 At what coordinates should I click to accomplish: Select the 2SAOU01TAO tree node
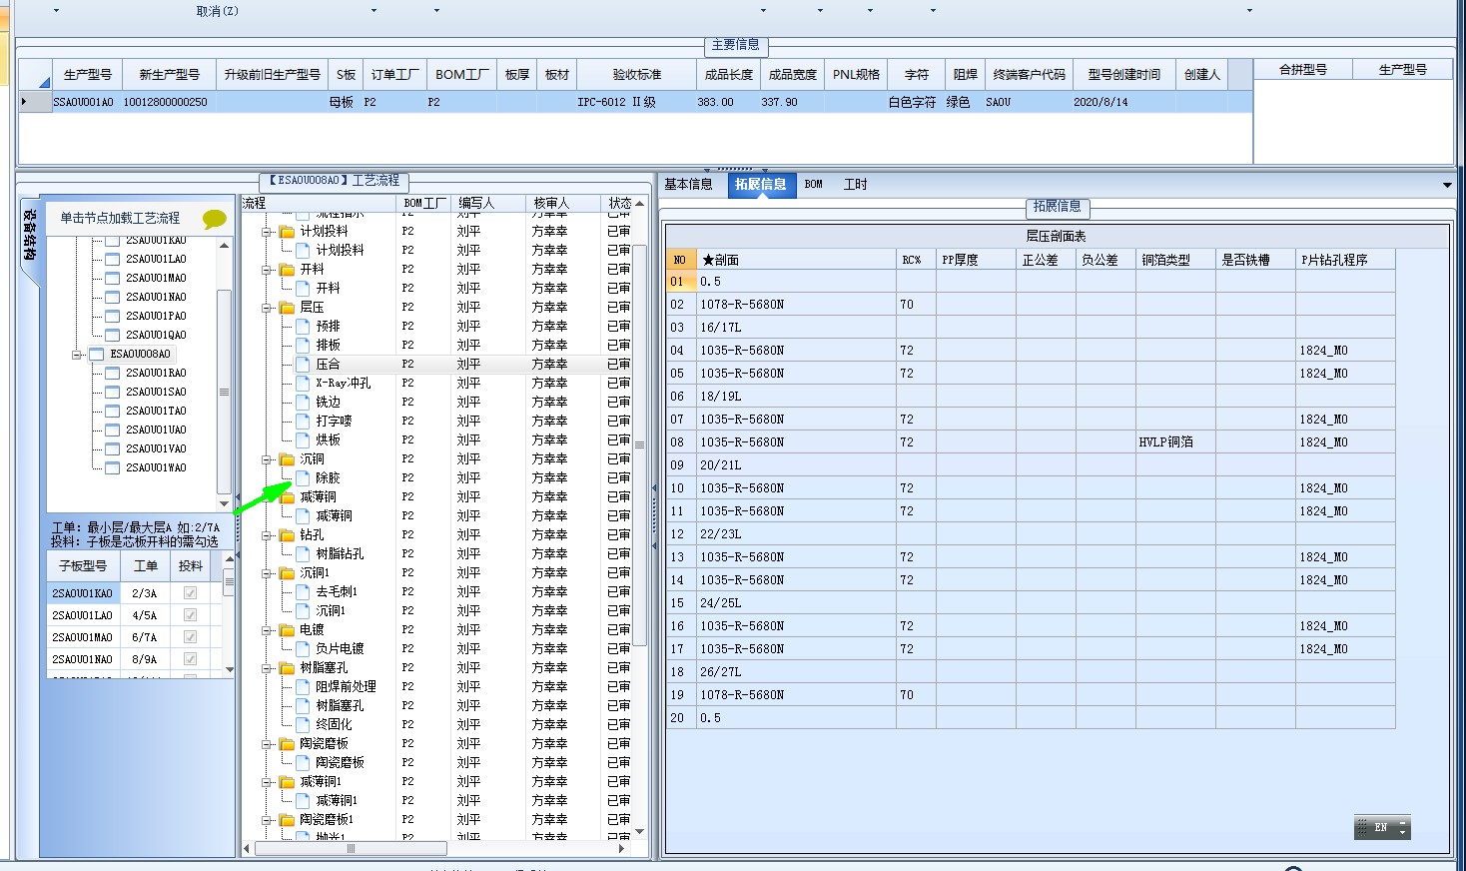[x=156, y=412]
